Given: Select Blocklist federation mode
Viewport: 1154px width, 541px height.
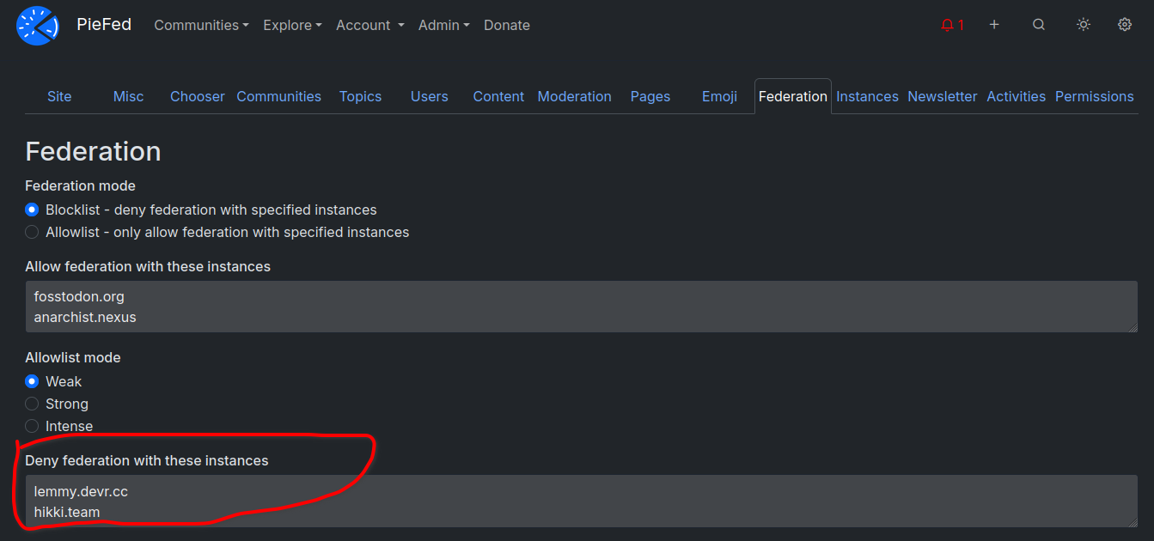Looking at the screenshot, I should click(x=32, y=210).
